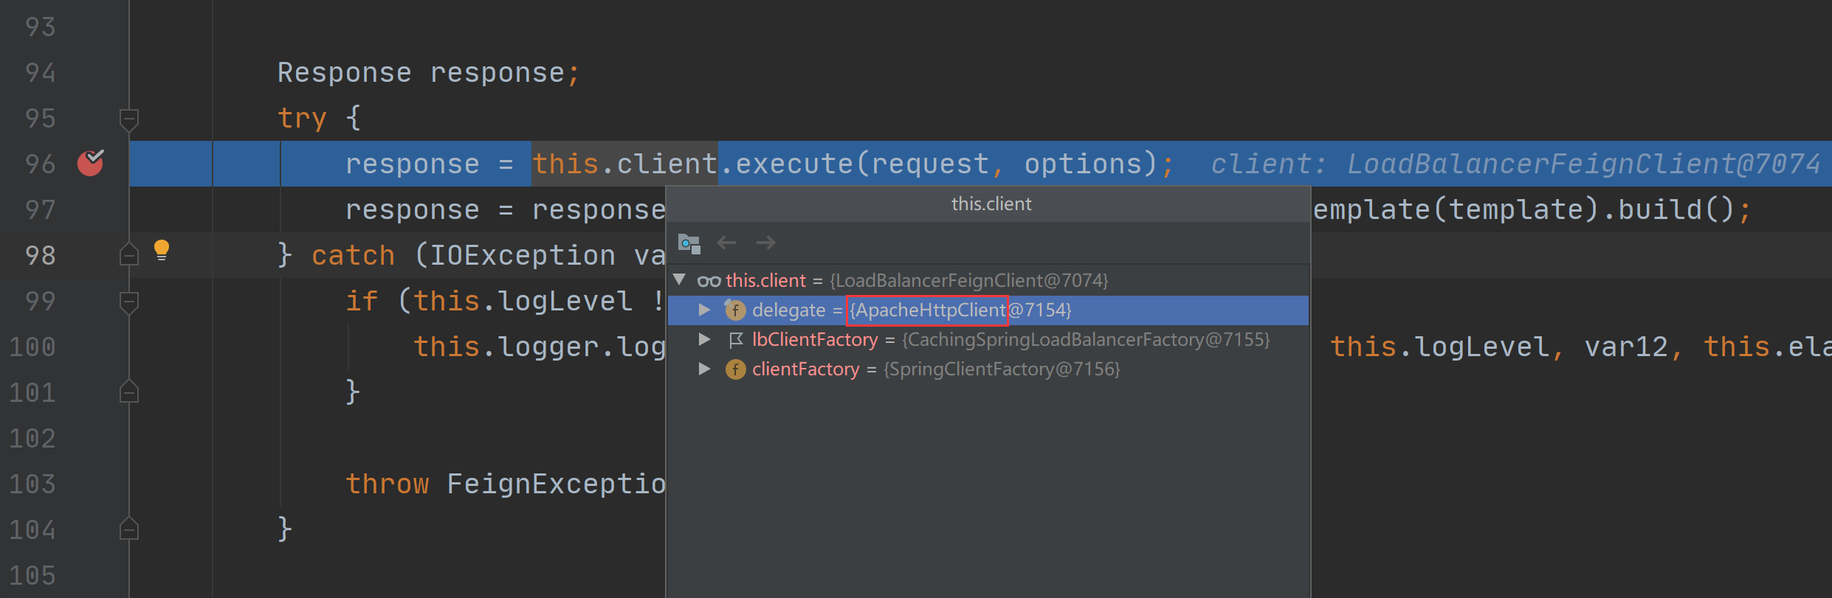Image resolution: width=1832 pixels, height=598 pixels.
Task: Toggle the breakpoint on line 96
Action: [x=90, y=163]
